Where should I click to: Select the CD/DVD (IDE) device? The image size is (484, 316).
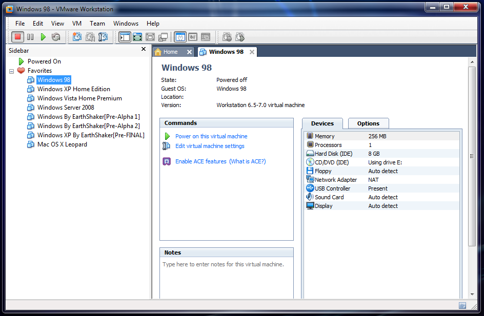tap(382, 162)
